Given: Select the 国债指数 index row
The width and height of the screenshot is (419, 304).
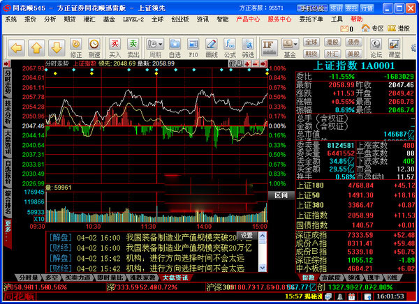Looking at the screenshot, I should 356,225.
